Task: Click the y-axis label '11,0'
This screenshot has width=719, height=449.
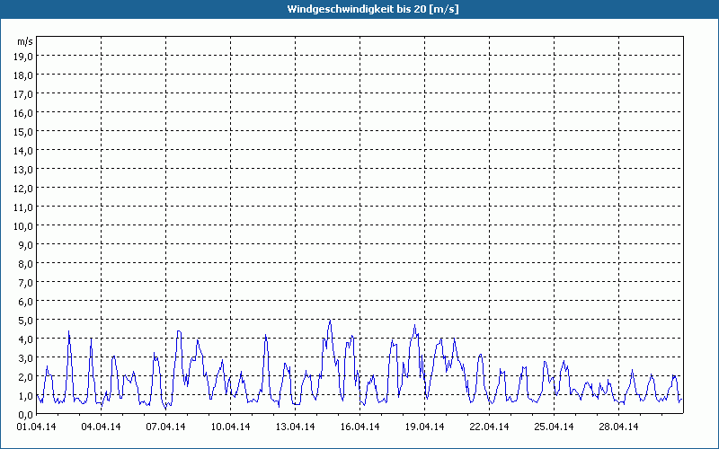Action: pyautogui.click(x=23, y=207)
